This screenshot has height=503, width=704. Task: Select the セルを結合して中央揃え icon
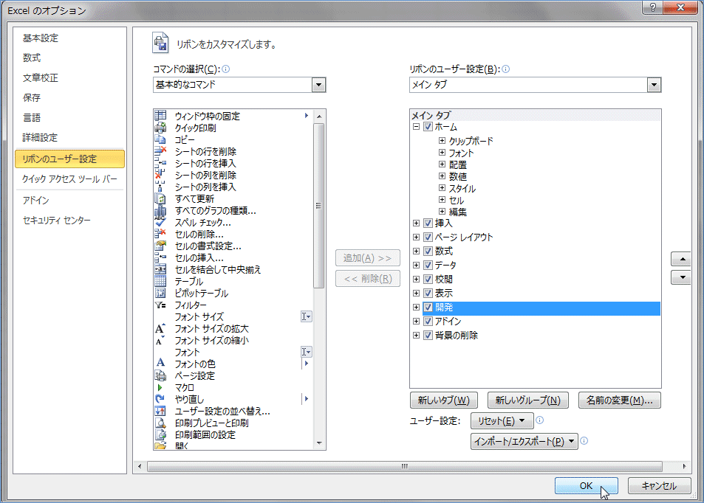[x=160, y=269]
